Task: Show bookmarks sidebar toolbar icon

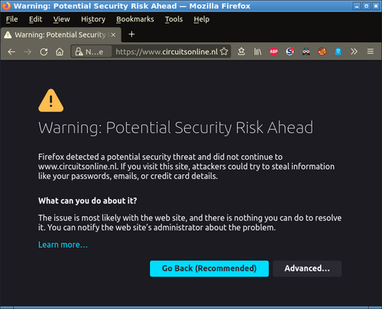Action: click(x=241, y=52)
